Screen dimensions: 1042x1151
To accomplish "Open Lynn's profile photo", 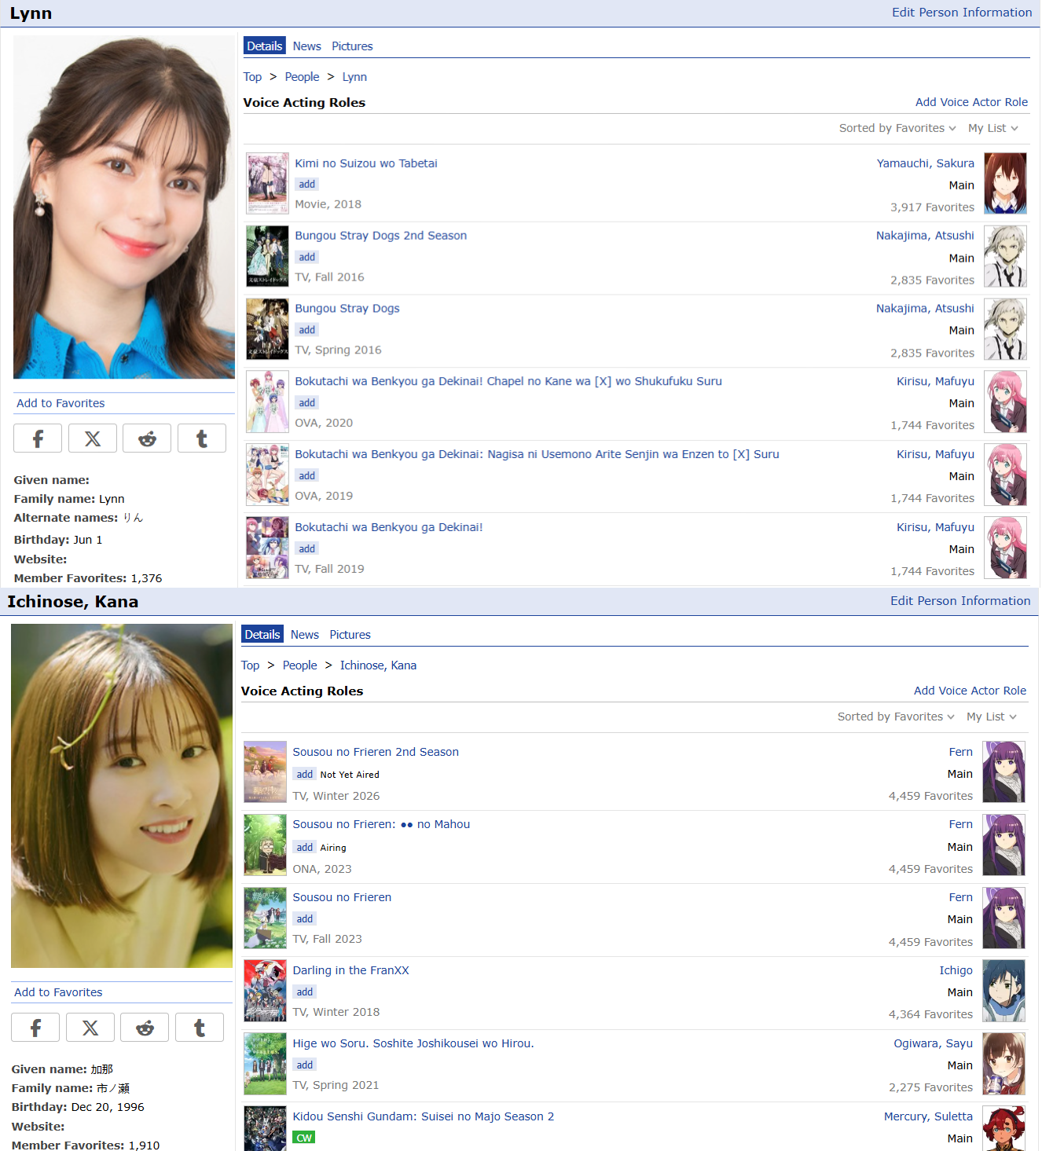I will click(x=124, y=207).
